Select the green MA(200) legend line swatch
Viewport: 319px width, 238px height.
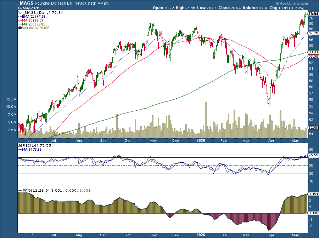pos(20,24)
